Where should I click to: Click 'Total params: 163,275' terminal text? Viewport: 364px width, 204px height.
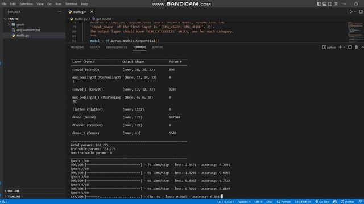coord(89,145)
